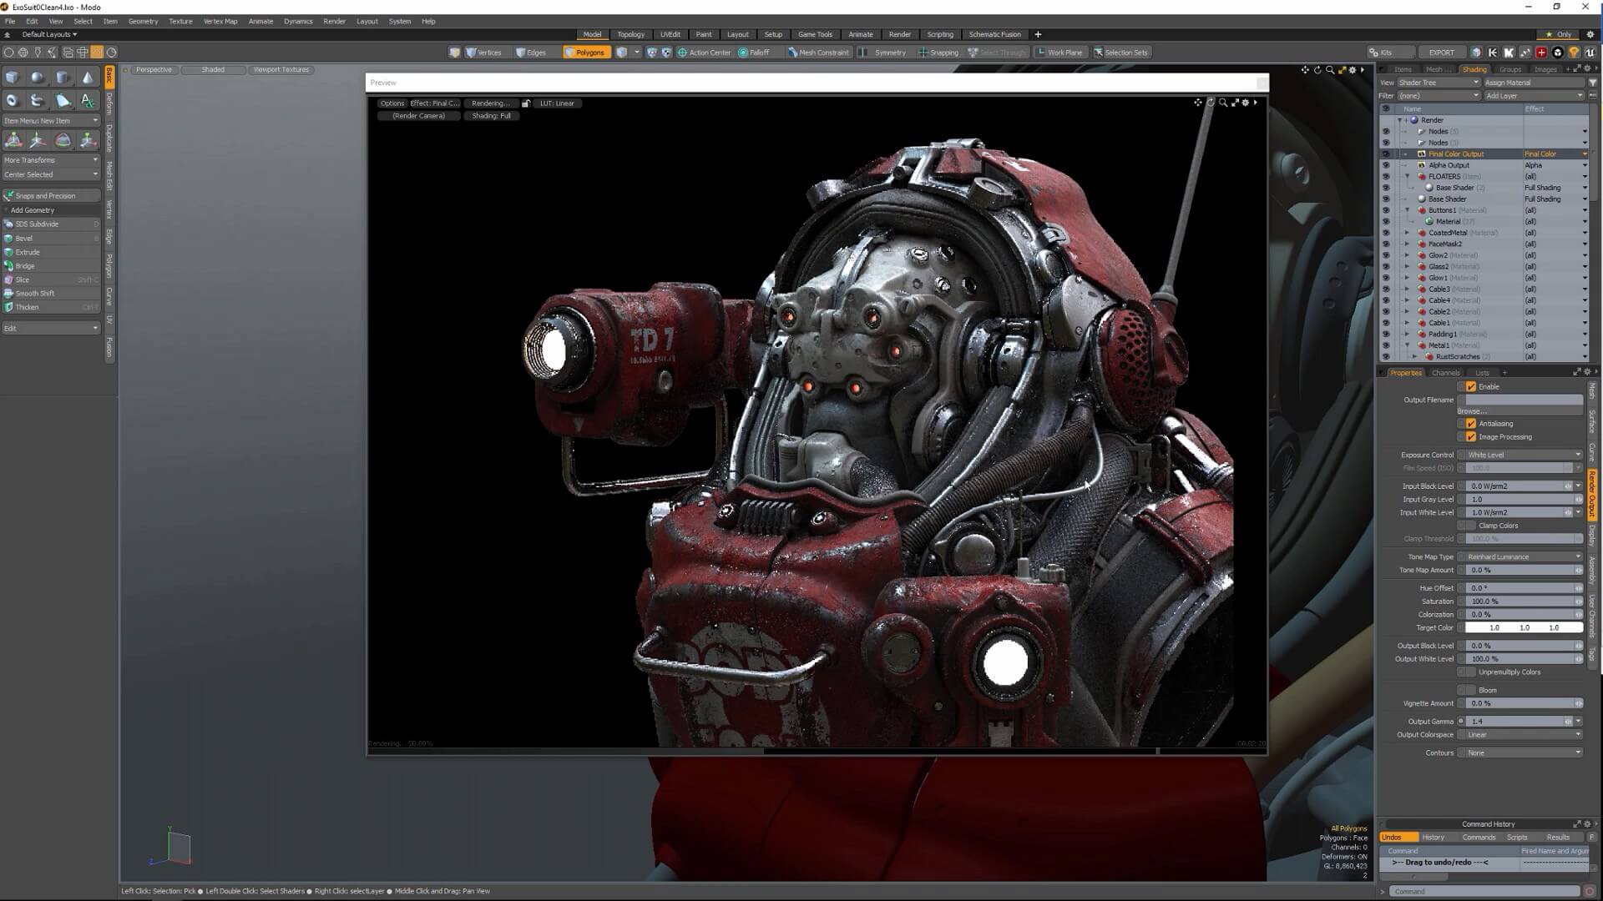The width and height of the screenshot is (1603, 901).
Task: Click the SDS Subdivide tool
Action: [51, 224]
